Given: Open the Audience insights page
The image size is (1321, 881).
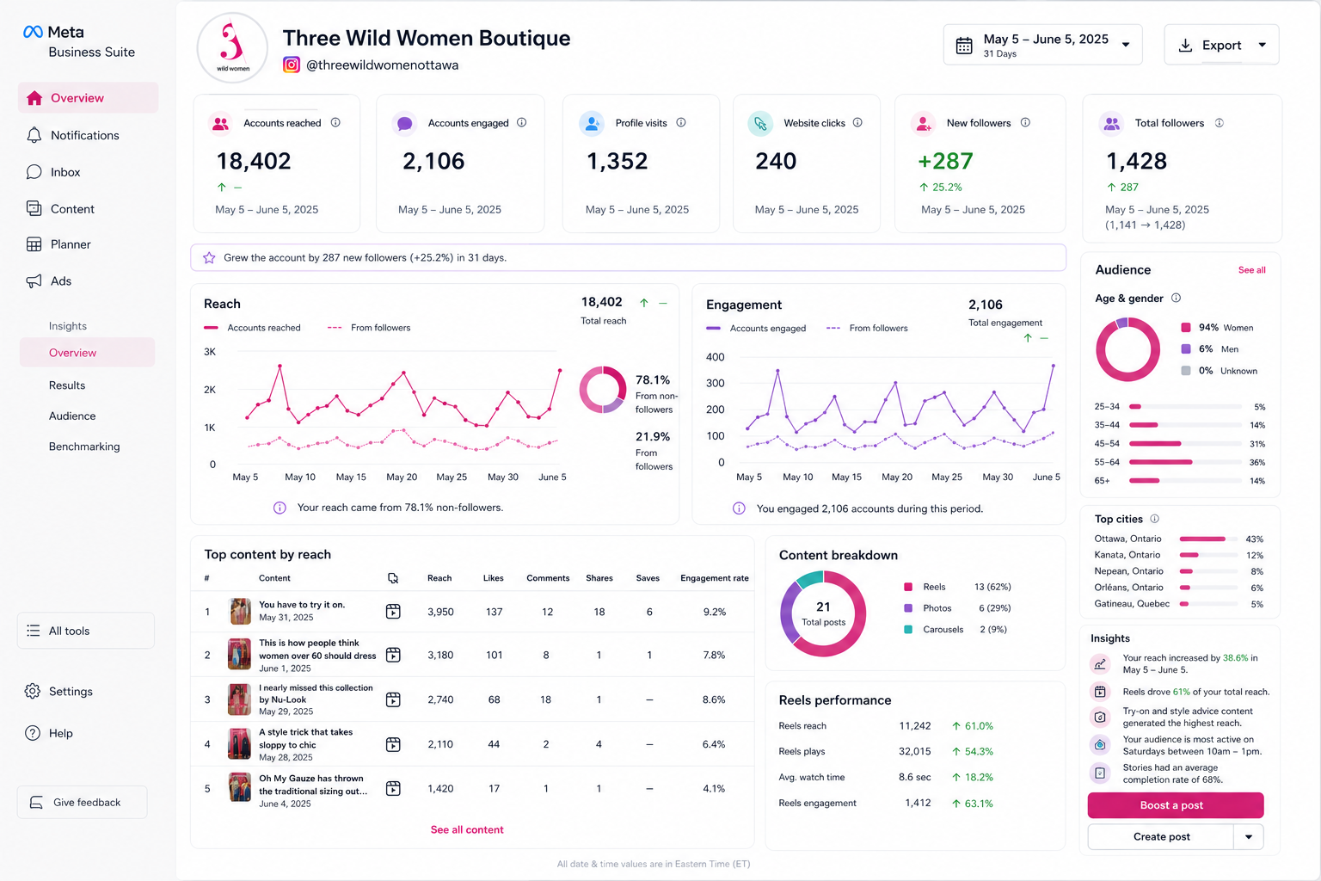Looking at the screenshot, I should pyautogui.click(x=72, y=416).
